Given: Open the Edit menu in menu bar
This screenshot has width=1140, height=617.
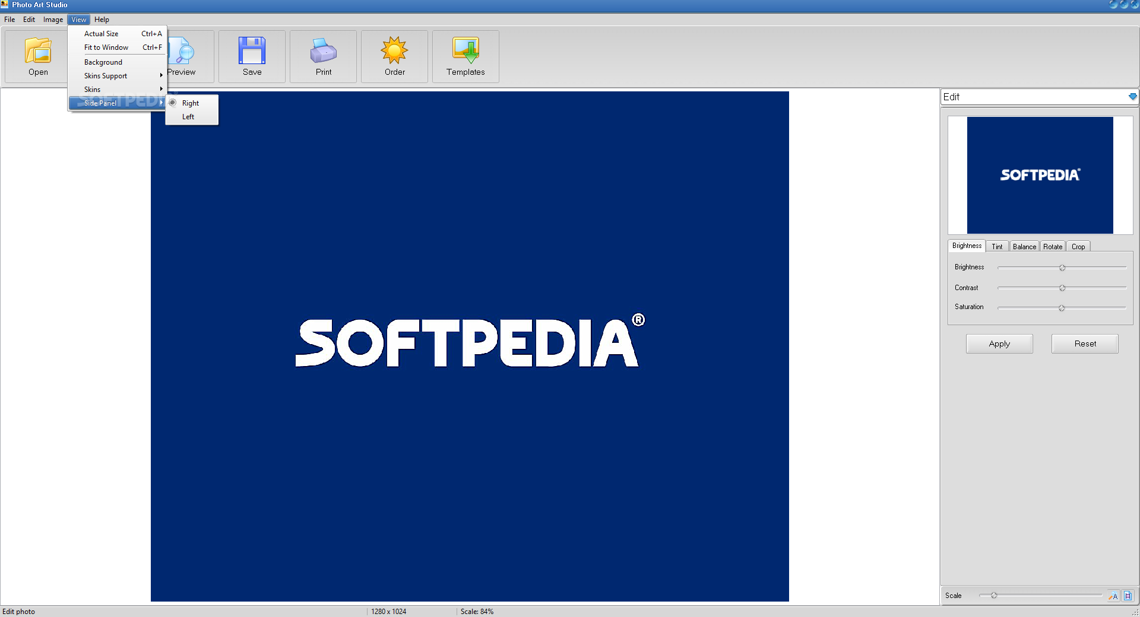Looking at the screenshot, I should coord(29,20).
